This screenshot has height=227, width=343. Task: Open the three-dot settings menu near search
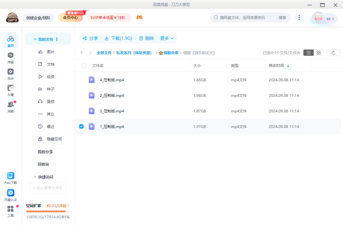299,17
